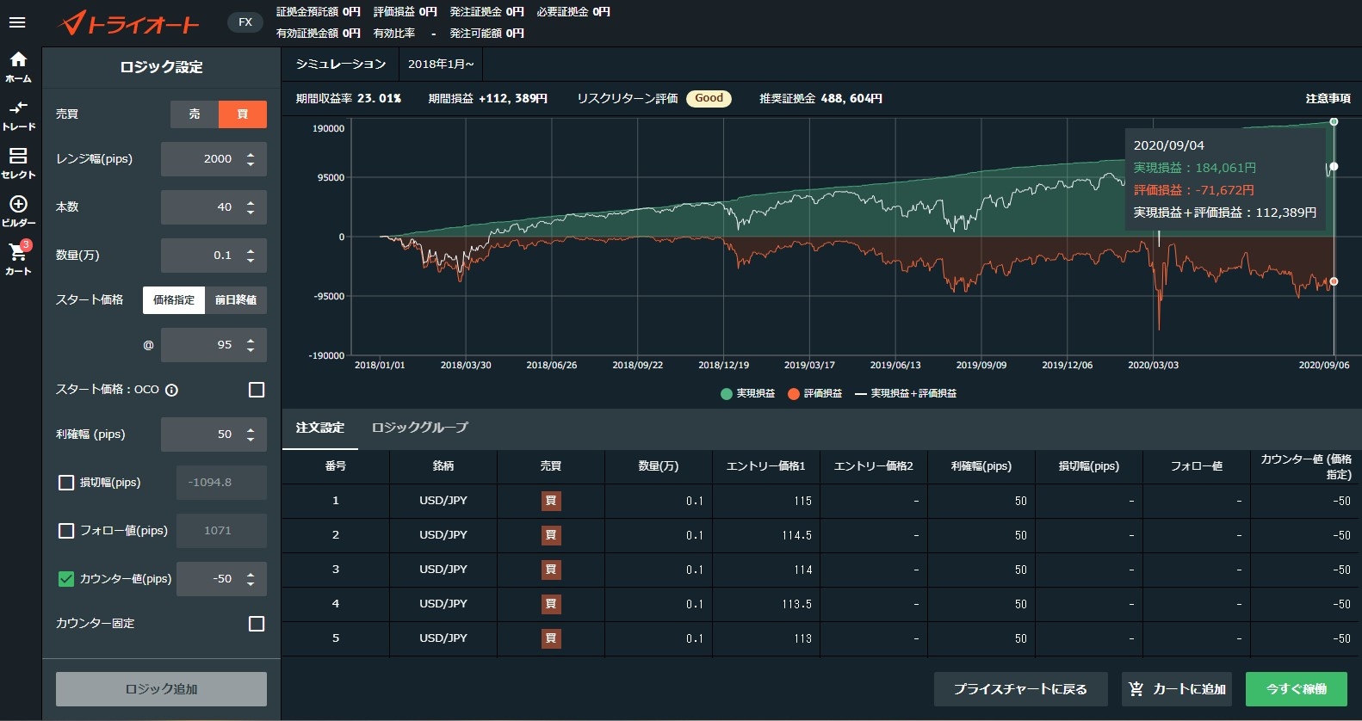Enable Start price OCO checkbox

(x=257, y=390)
